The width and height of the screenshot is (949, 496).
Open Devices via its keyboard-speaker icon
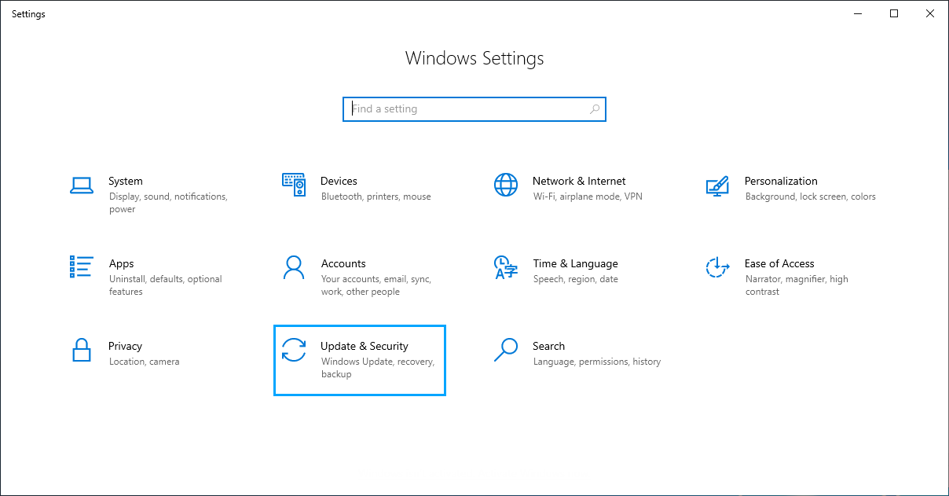tap(294, 185)
